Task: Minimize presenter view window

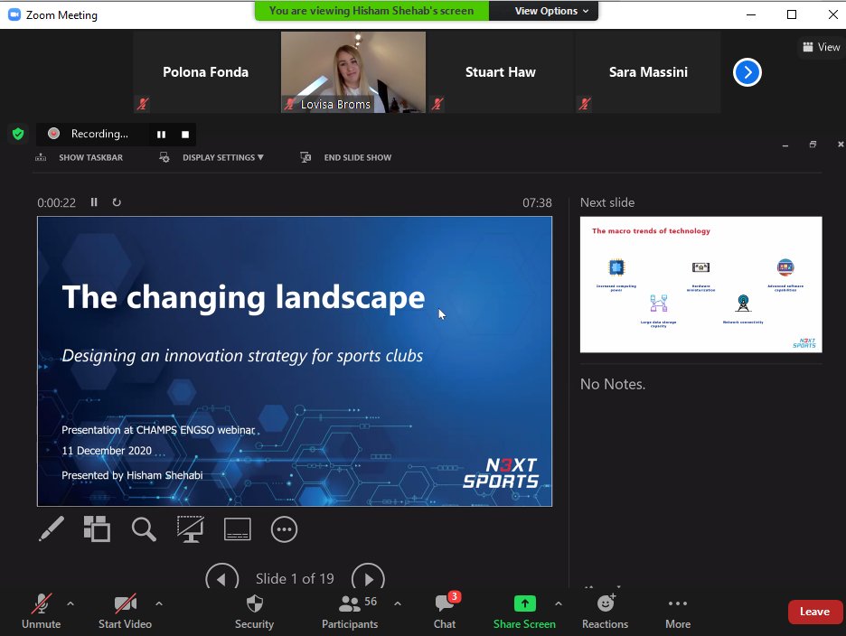Action: click(x=785, y=145)
